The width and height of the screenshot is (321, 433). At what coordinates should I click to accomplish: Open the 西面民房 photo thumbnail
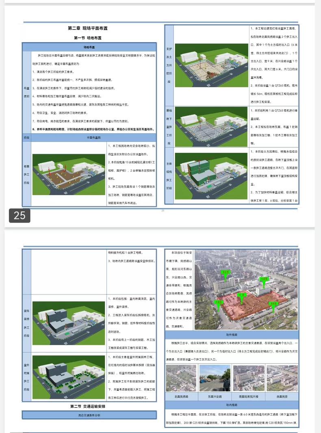[282, 378]
